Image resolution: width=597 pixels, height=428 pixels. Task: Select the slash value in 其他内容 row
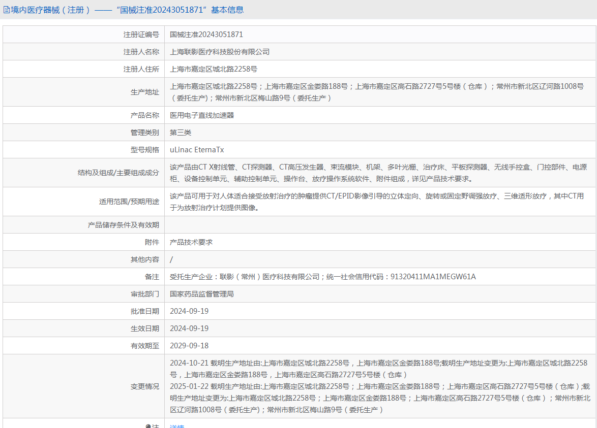click(x=171, y=259)
